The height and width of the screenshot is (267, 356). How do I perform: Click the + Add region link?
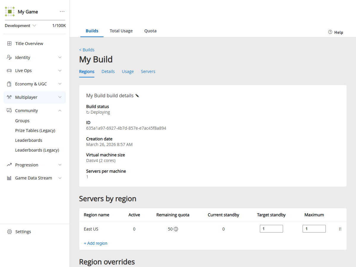96,243
